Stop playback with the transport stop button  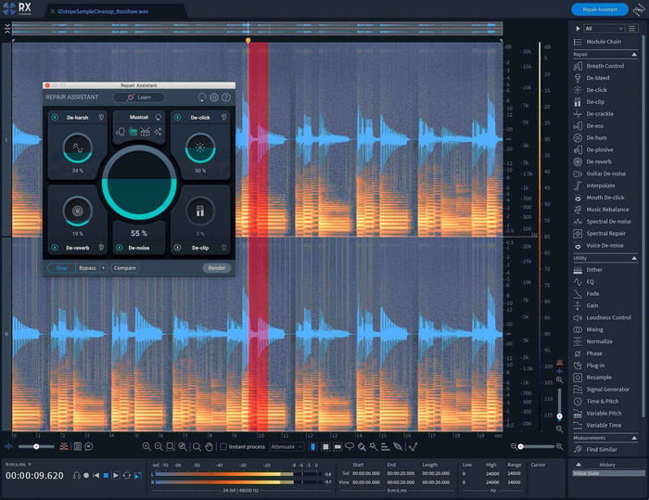[106, 476]
